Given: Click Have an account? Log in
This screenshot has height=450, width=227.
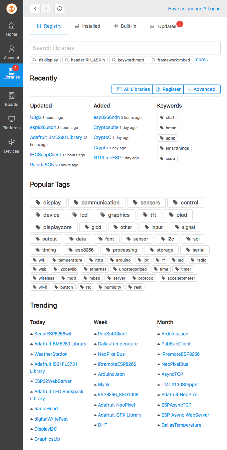Looking at the screenshot, I should pos(194,9).
